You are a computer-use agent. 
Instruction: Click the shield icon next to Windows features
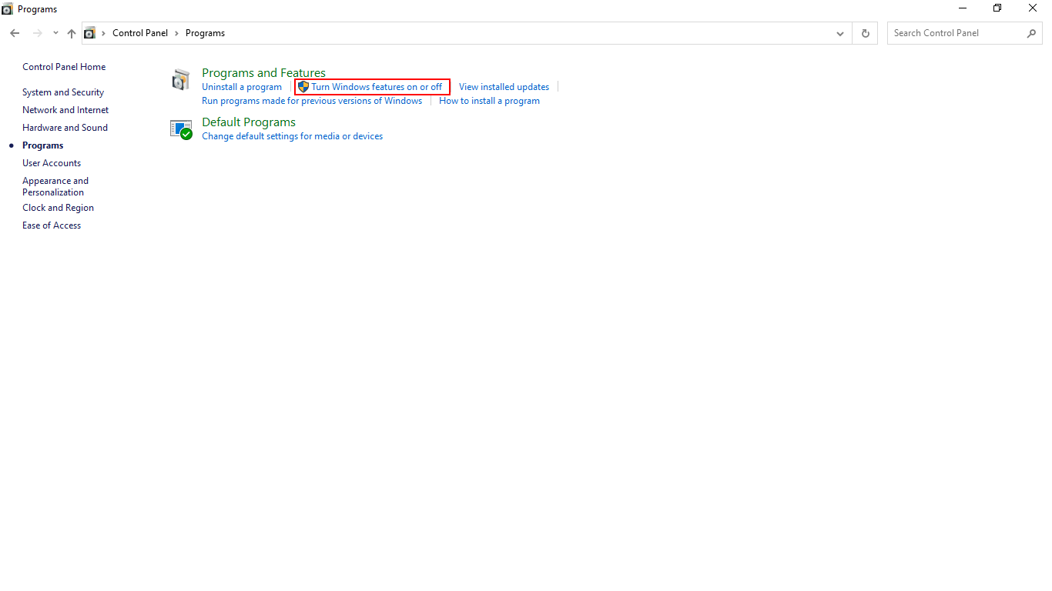303,87
